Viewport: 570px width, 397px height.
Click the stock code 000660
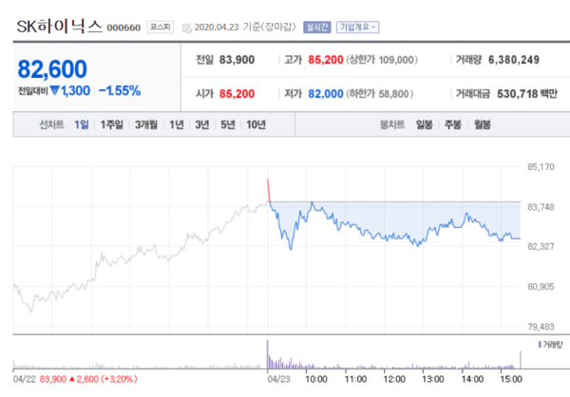(x=123, y=28)
